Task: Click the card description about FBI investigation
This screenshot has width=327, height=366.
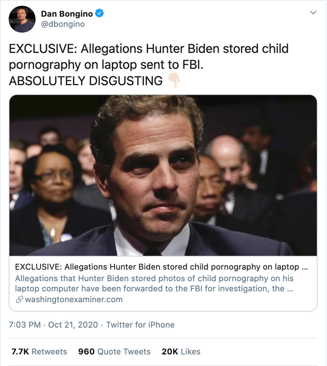Action: click(x=154, y=283)
